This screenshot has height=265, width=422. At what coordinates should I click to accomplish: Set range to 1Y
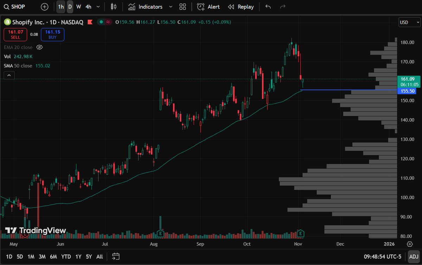(x=78, y=257)
